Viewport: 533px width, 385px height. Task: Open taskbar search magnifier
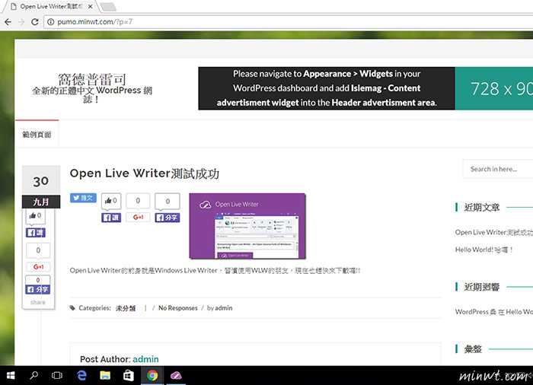(x=34, y=375)
